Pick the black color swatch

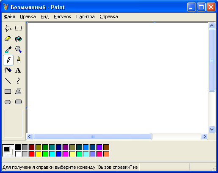tap(18, 147)
